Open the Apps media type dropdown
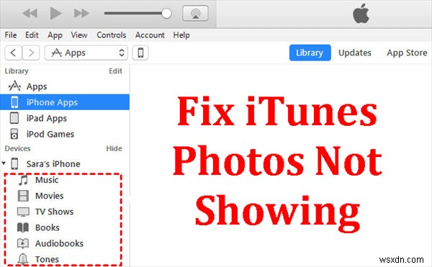This screenshot has width=432, height=267. [86, 53]
